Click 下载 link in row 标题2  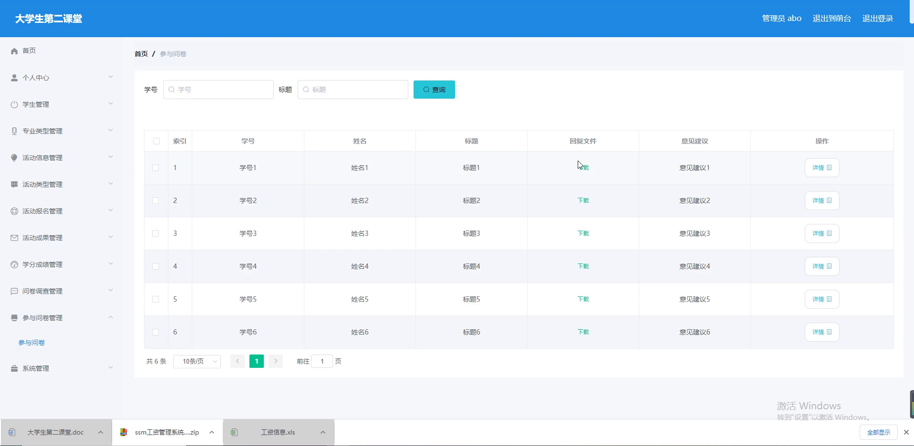[x=583, y=201]
